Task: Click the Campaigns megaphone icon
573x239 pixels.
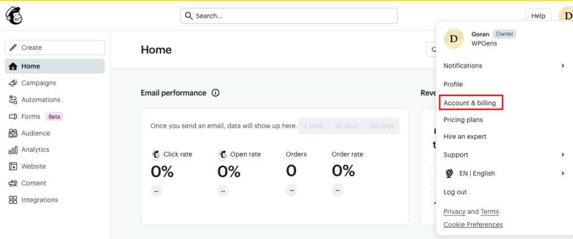Action: [x=13, y=83]
